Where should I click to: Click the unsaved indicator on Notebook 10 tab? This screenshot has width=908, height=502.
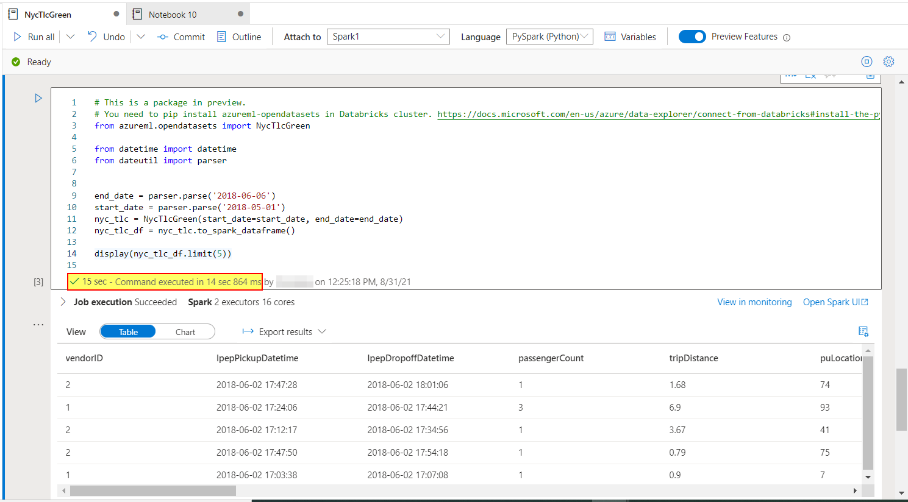click(240, 14)
